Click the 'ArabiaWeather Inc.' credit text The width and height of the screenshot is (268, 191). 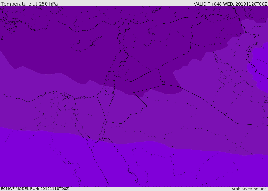[x=249, y=189]
